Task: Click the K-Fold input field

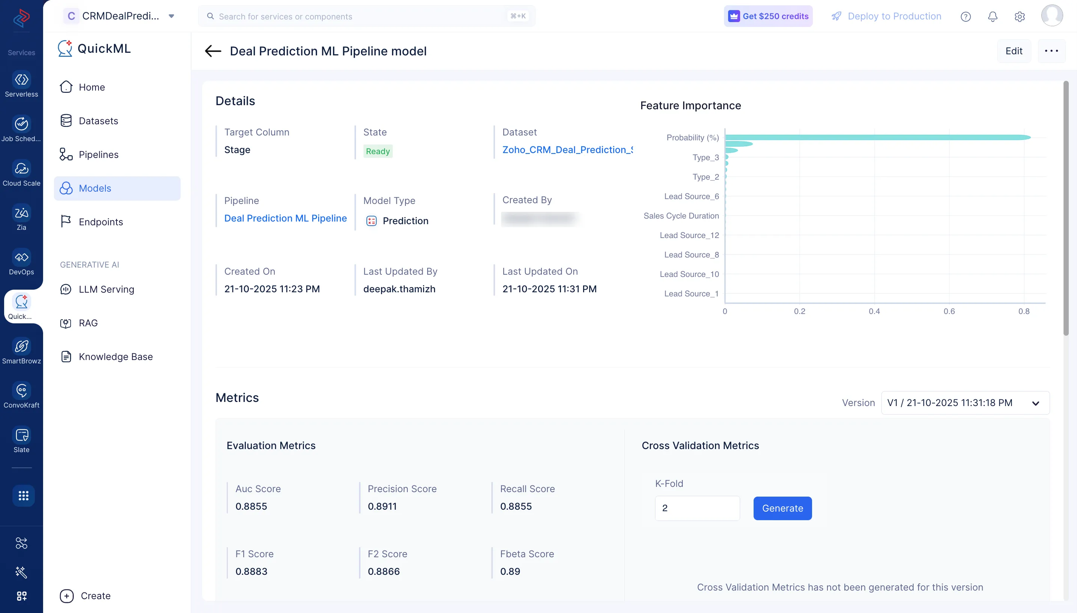Action: 697,508
